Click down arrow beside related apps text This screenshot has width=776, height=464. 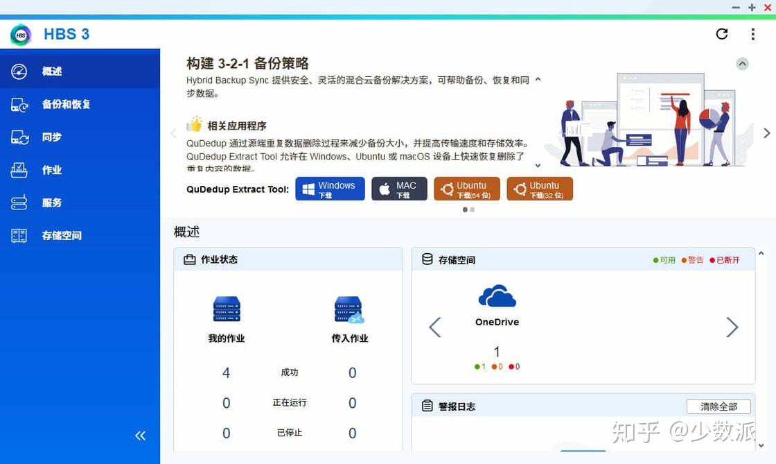coord(538,165)
